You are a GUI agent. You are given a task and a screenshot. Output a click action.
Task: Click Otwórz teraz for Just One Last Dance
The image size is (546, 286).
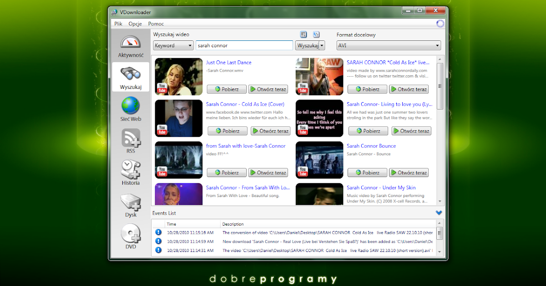point(268,89)
